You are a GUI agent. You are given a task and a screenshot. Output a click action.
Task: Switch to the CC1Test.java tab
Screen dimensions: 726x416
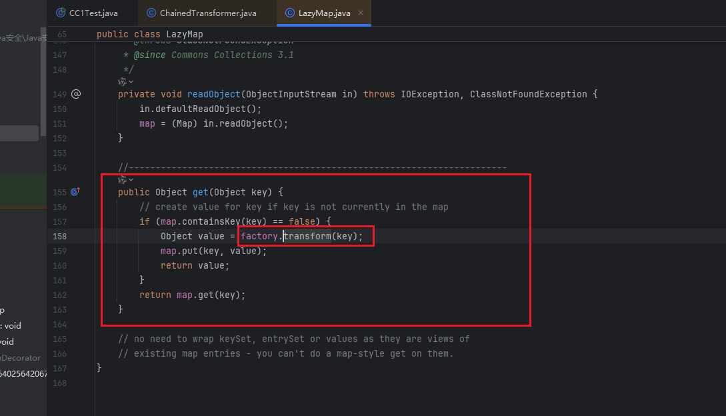coord(93,13)
